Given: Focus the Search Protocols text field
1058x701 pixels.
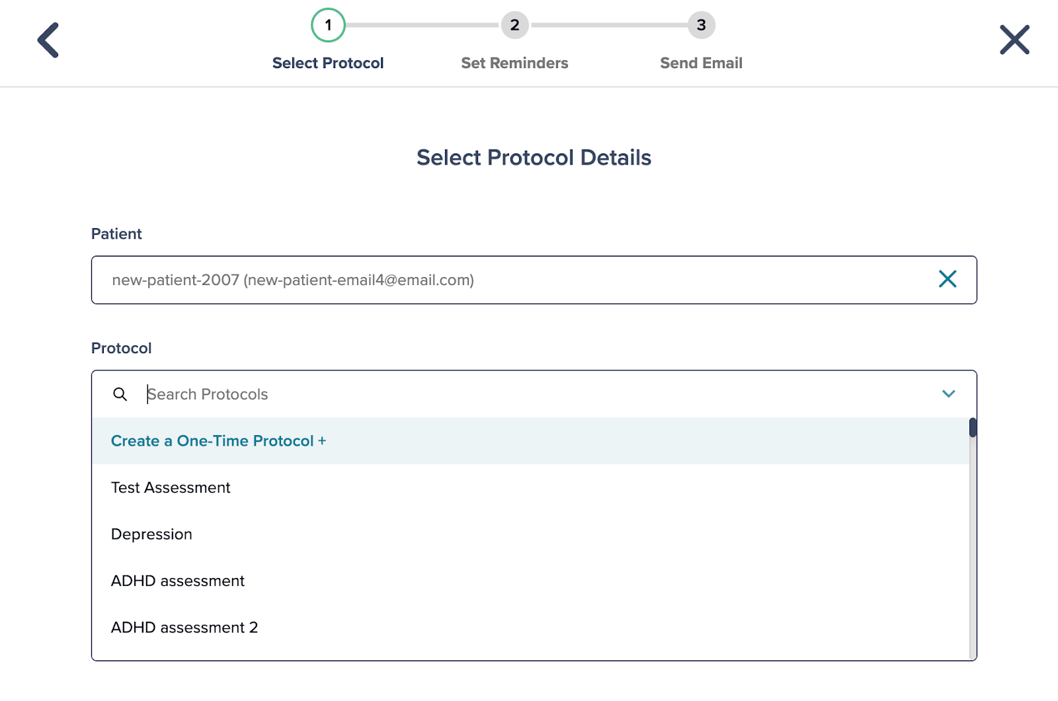Looking at the screenshot, I should click(536, 394).
